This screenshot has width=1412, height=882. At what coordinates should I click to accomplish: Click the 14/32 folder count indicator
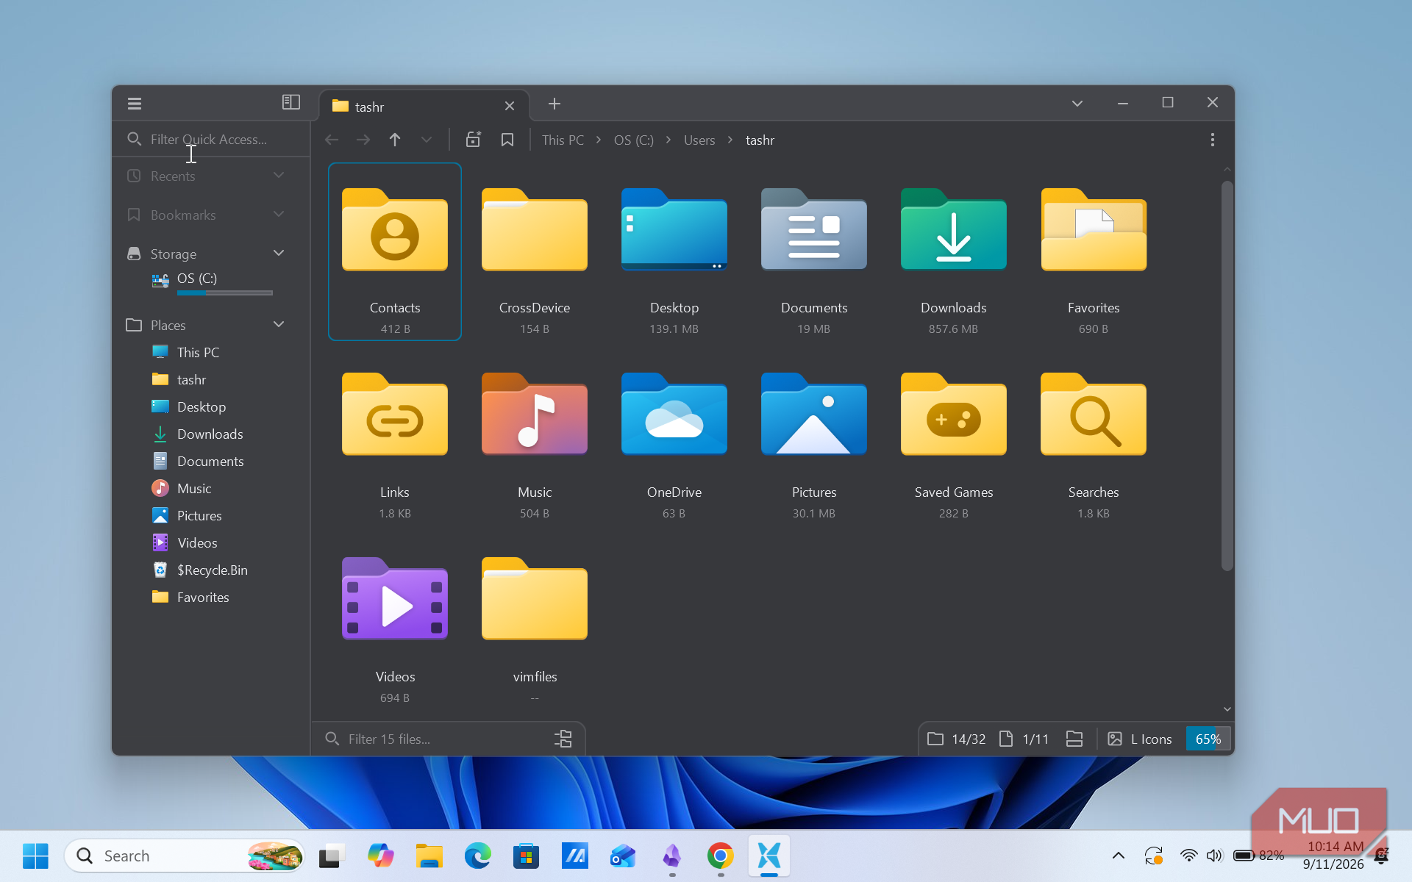[x=957, y=739]
